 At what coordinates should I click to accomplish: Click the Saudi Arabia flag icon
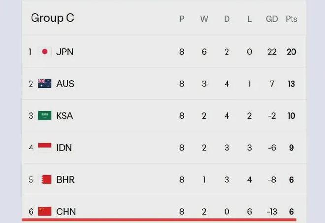45,116
